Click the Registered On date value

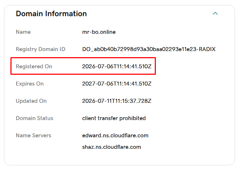click(117, 66)
